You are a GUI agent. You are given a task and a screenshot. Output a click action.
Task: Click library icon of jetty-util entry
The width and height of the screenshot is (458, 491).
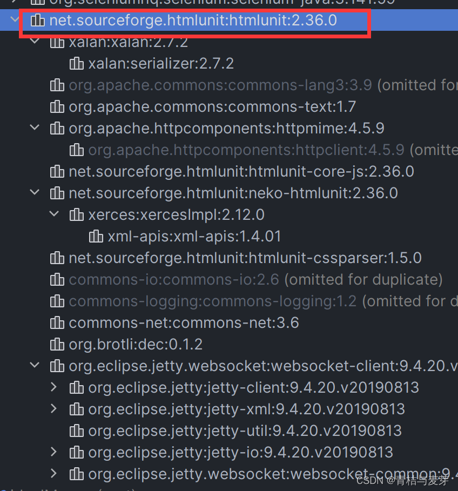[76, 431]
